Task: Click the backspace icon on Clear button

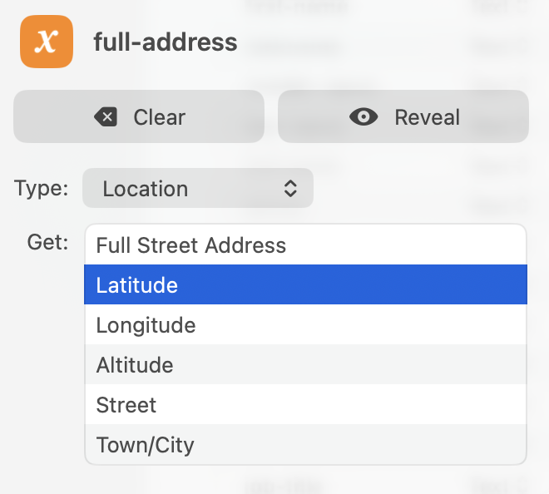Action: (x=106, y=117)
